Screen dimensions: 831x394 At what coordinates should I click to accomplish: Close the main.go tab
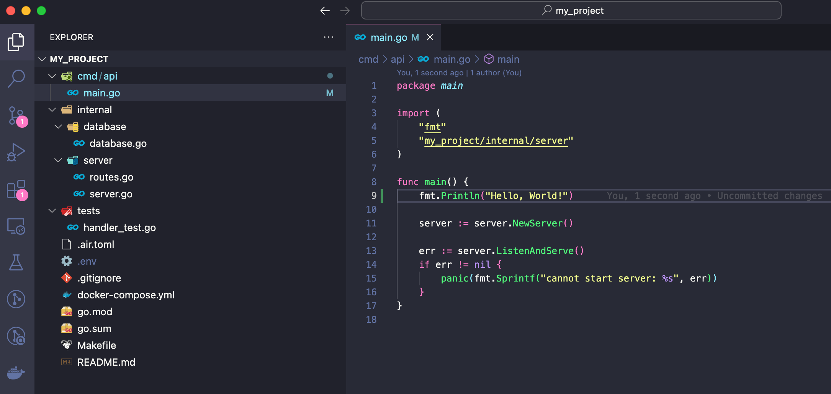pos(430,37)
